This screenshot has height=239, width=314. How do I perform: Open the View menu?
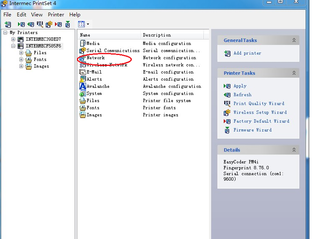[37, 15]
